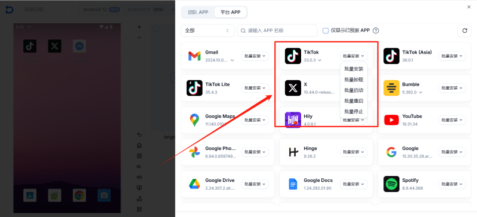The image size is (477, 217).
Task: Click the refresh icon beside APP filter
Action: click(x=464, y=31)
